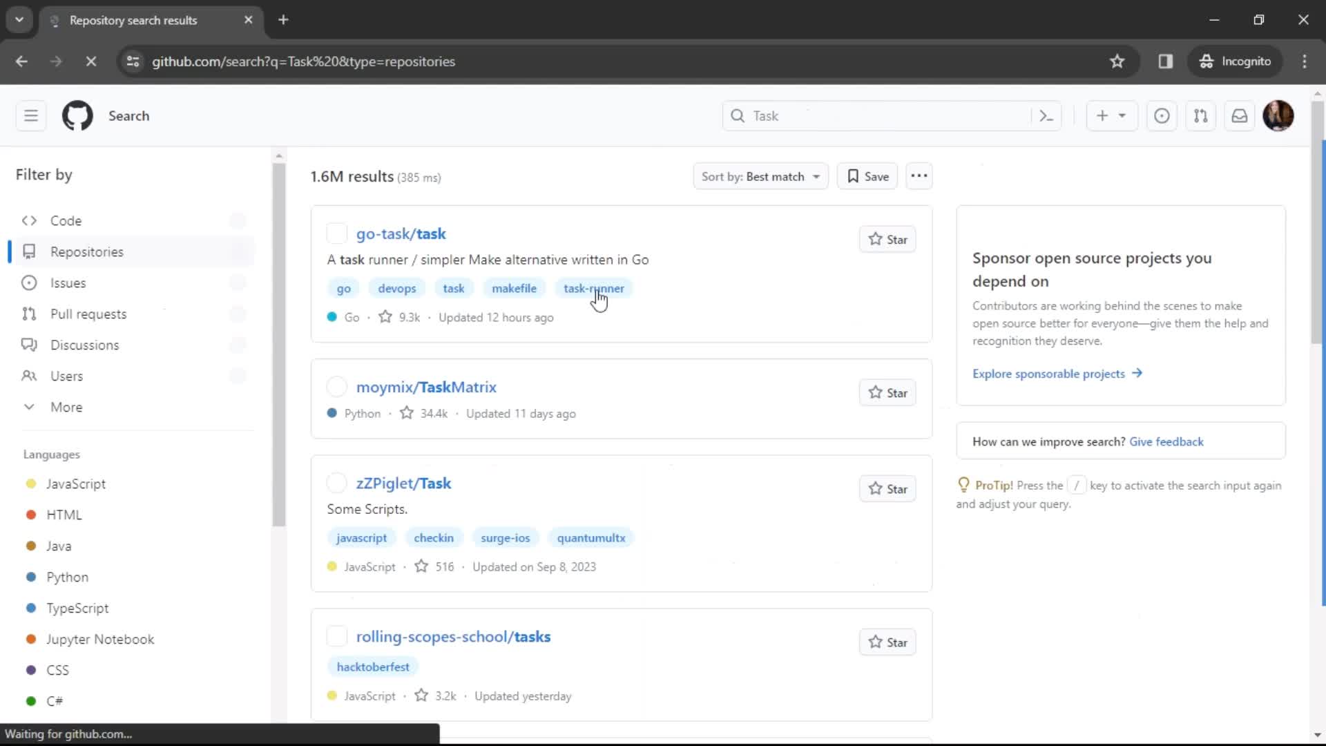Click Repositories filter tab

tap(88, 251)
